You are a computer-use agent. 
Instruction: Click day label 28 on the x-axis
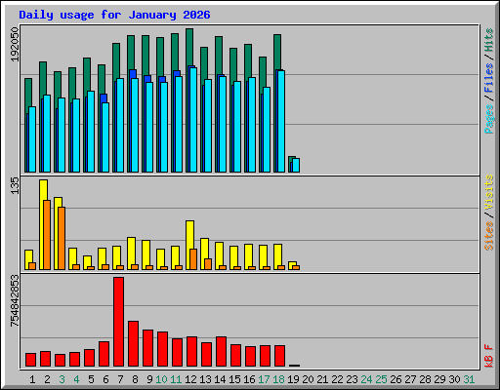425,379
